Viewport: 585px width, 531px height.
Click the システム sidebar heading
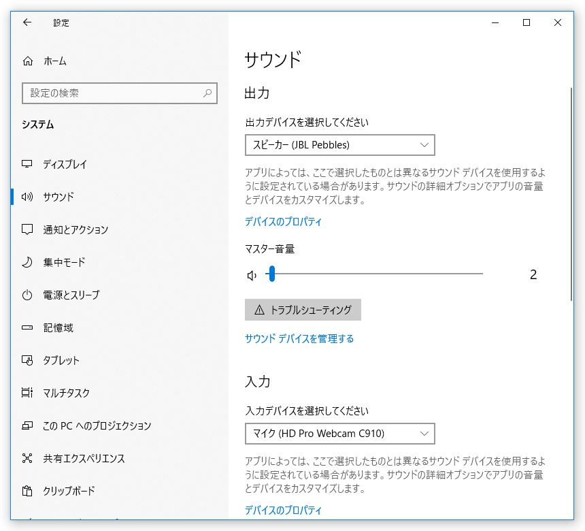(37, 125)
